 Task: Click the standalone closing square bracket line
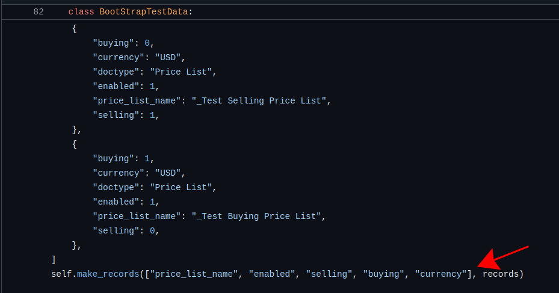click(54, 259)
